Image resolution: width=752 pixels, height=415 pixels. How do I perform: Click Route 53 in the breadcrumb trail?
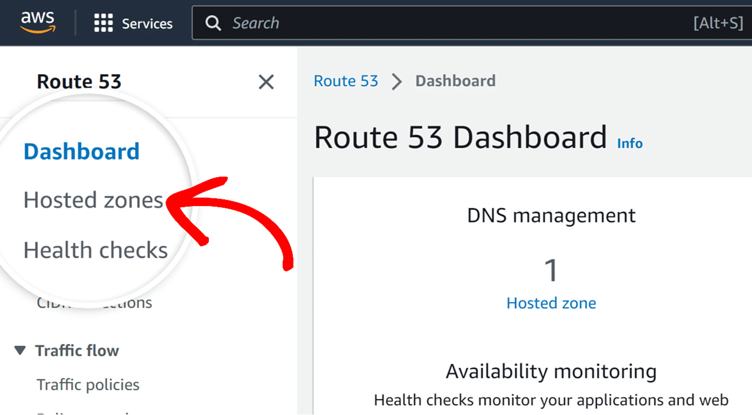coord(346,81)
